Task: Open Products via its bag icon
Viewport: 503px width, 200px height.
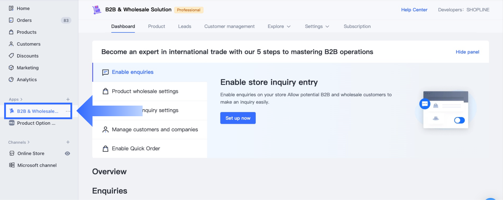Action: click(11, 32)
